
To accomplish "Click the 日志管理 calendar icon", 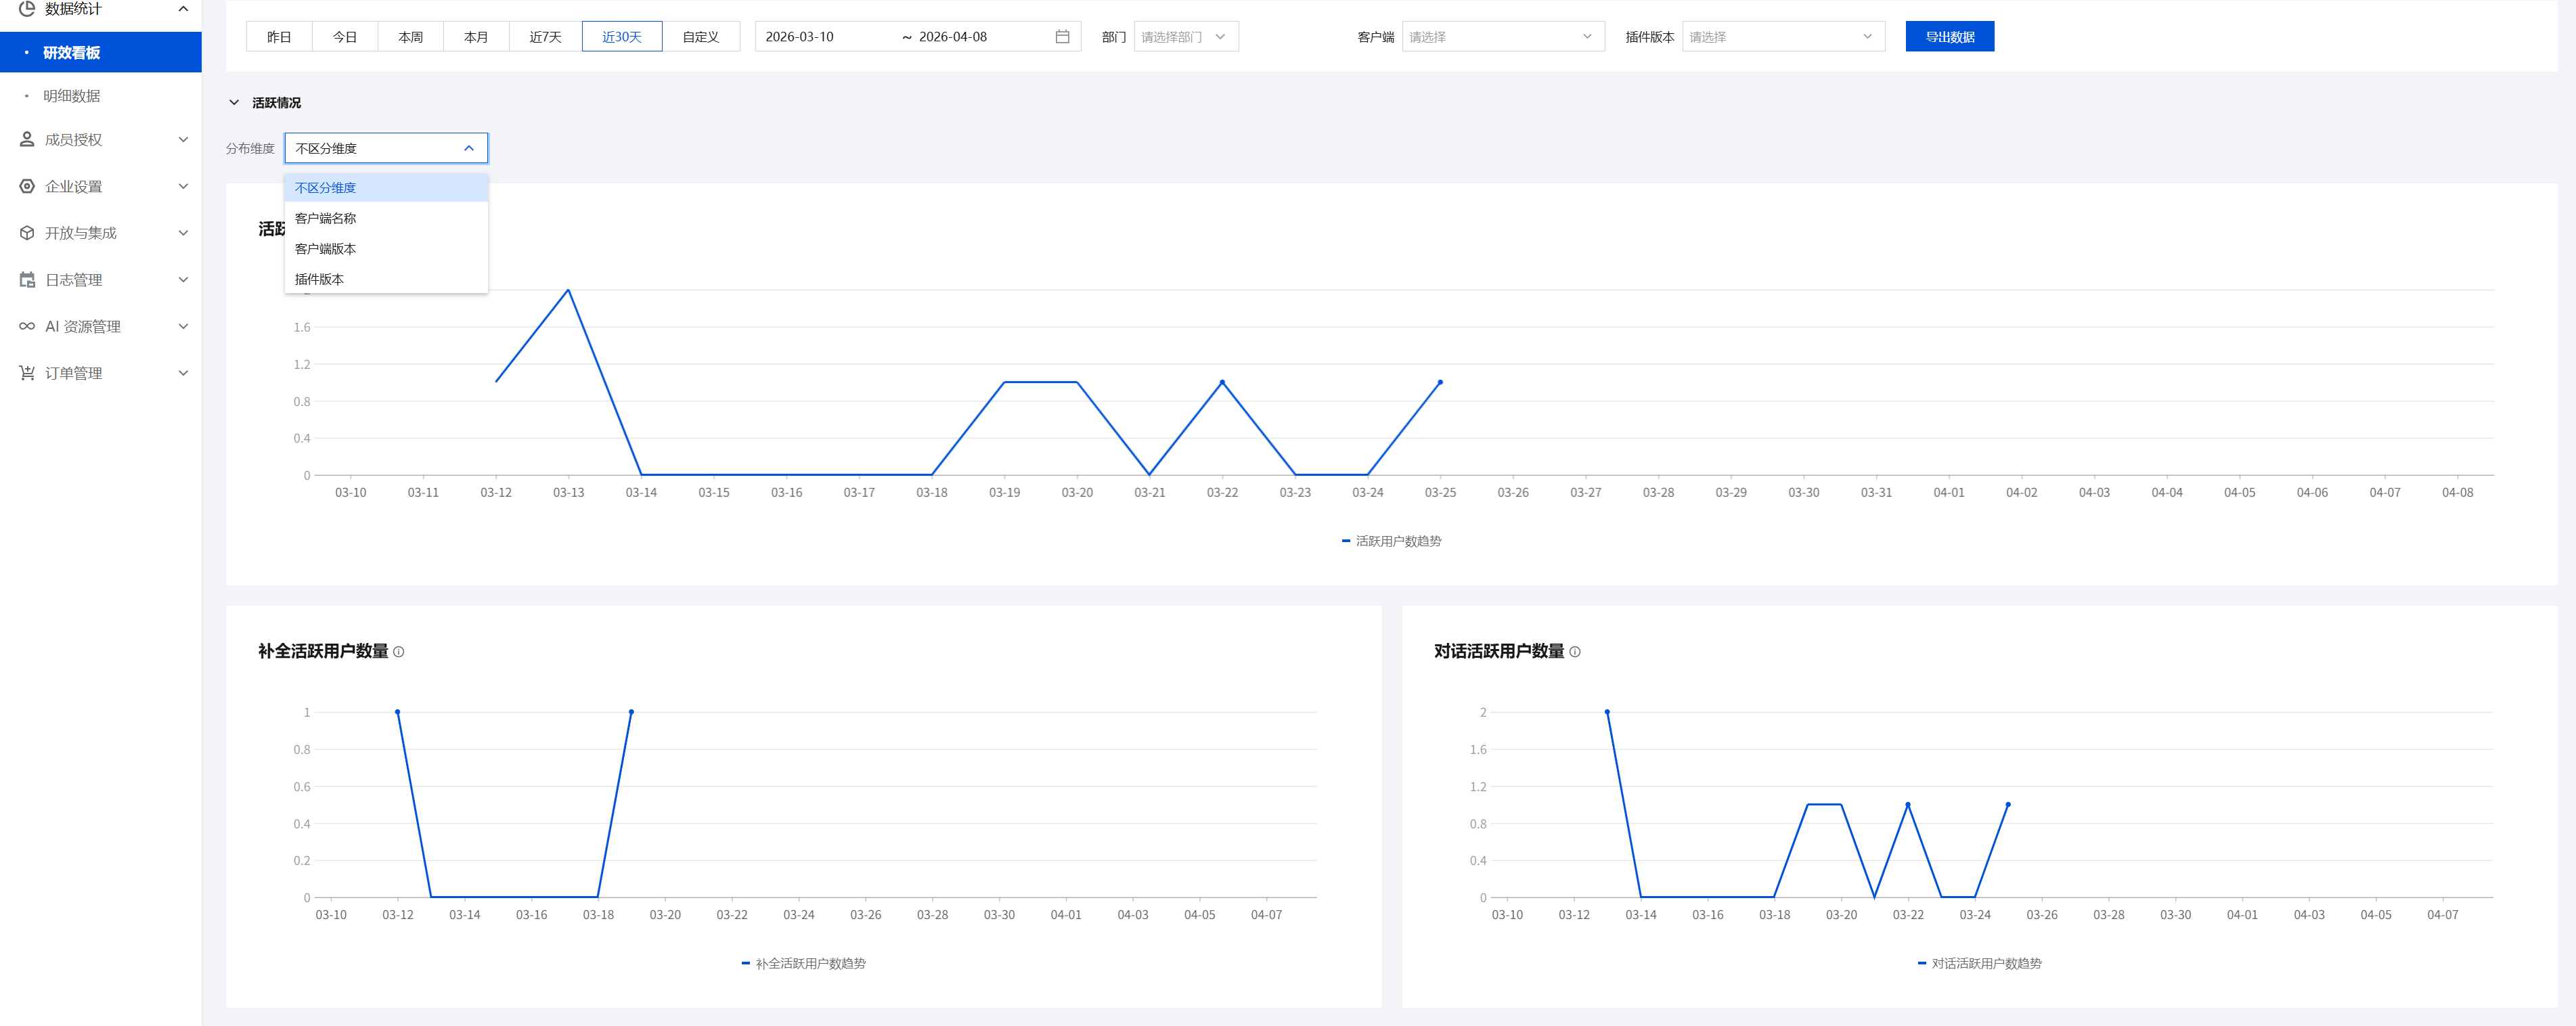I will pos(27,280).
